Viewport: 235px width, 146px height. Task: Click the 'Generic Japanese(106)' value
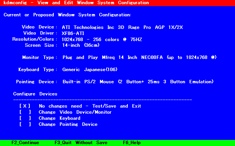coord(90,70)
